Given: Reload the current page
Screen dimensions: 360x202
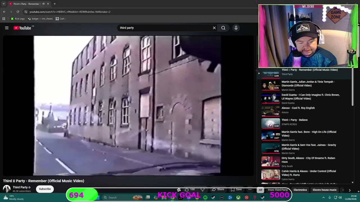Looking at the screenshot, I should pos(18,12).
